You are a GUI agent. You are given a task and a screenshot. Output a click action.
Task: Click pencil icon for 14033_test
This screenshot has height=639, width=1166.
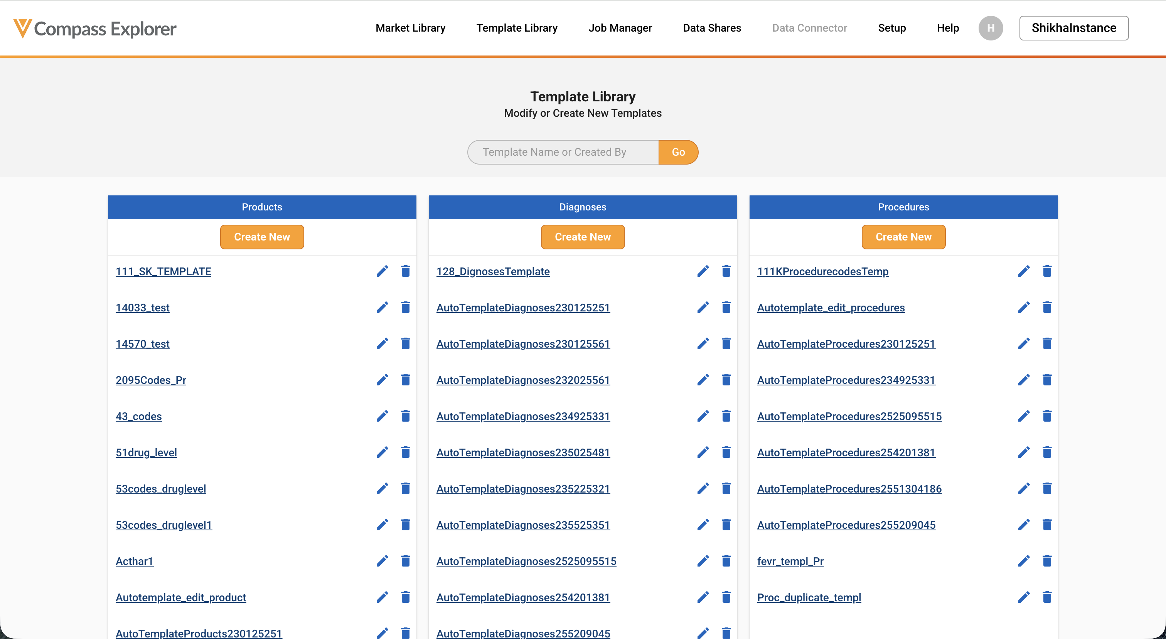(382, 307)
